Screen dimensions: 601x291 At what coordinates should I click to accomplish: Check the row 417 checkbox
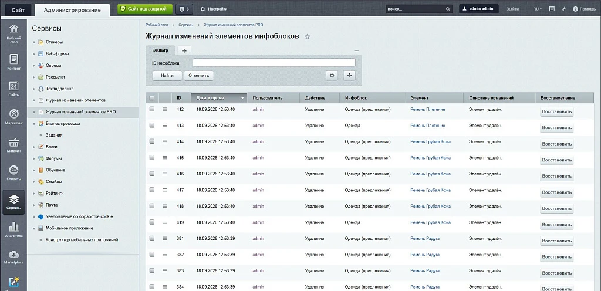[x=152, y=190]
